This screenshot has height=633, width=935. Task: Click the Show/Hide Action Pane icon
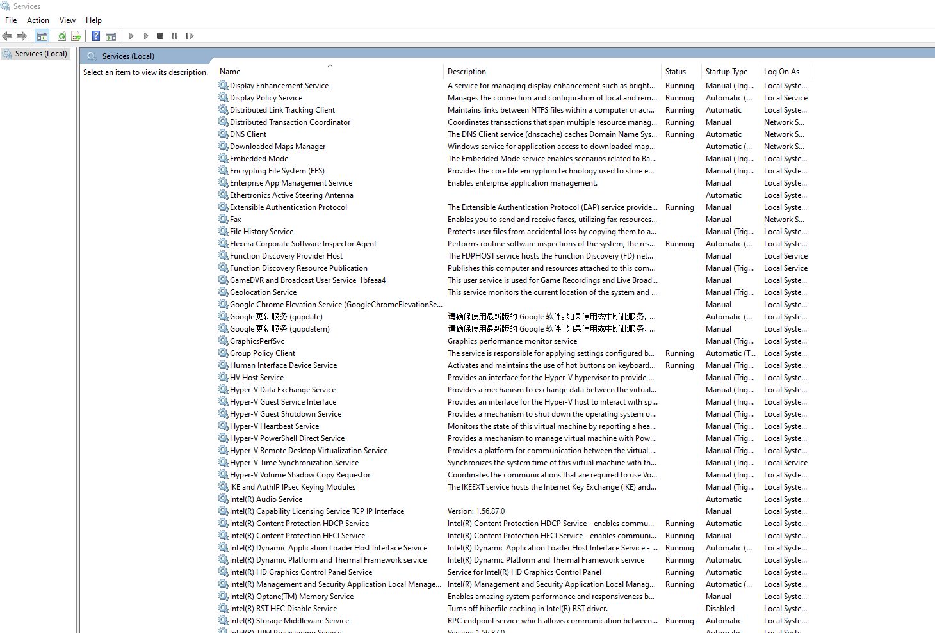pos(111,36)
